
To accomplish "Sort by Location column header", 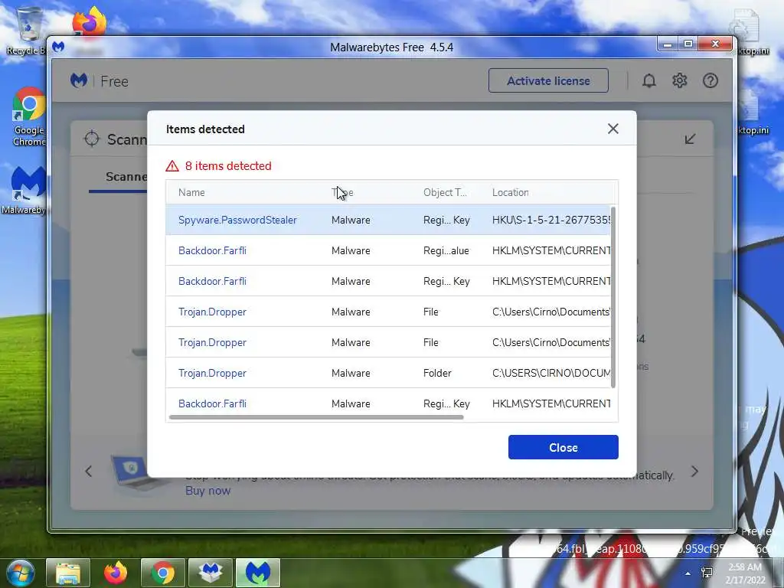I will (x=510, y=192).
